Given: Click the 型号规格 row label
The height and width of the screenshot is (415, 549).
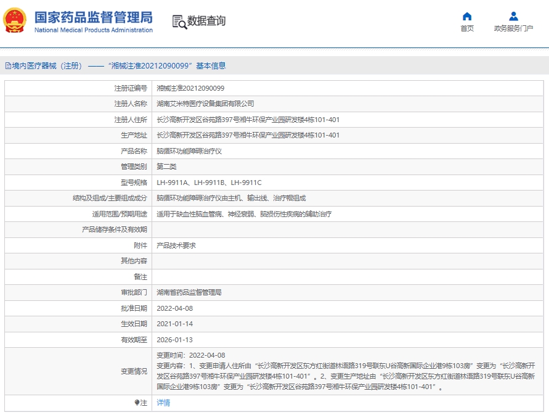Looking at the screenshot, I should pos(134,183).
